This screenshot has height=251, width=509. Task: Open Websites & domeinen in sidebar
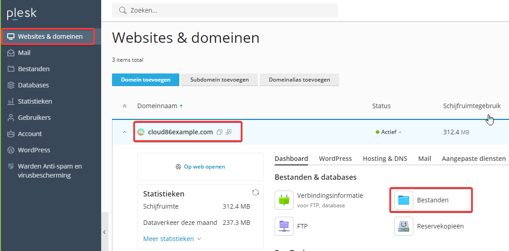coord(50,37)
